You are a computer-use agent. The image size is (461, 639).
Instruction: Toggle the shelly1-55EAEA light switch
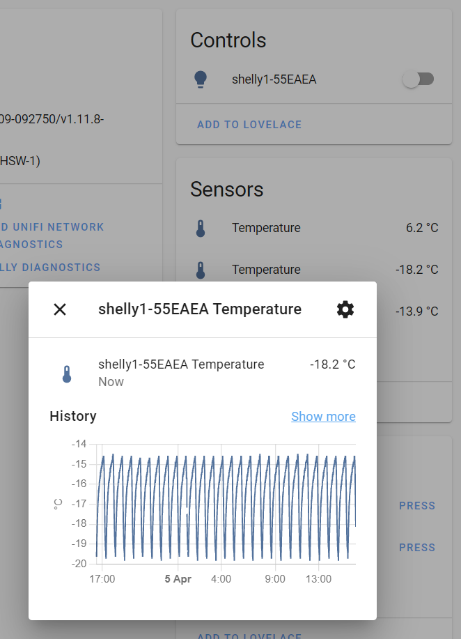coord(419,79)
